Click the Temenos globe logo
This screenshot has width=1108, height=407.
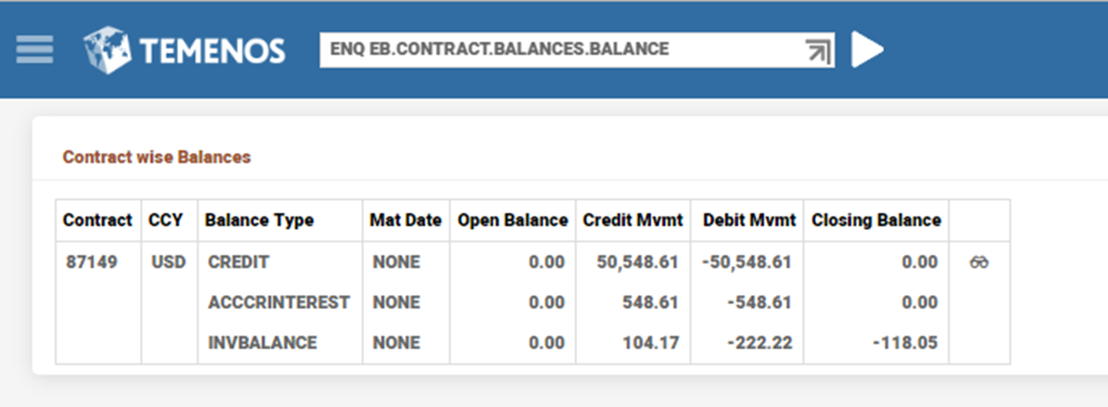pos(107,51)
